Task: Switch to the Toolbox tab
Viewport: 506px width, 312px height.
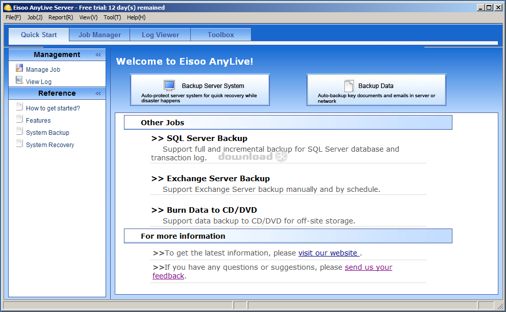Action: coord(221,35)
